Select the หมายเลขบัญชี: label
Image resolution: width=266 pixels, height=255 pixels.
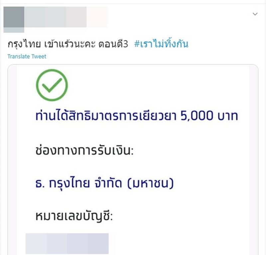(x=74, y=215)
